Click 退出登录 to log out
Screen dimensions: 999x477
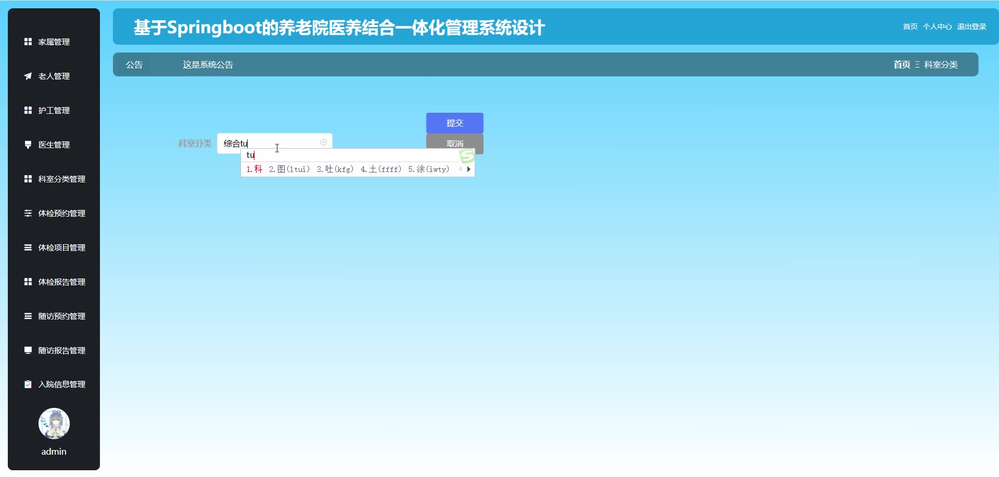point(971,27)
